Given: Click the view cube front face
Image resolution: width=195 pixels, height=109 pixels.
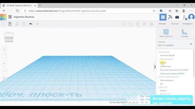Looking at the screenshot, I should [9, 38].
